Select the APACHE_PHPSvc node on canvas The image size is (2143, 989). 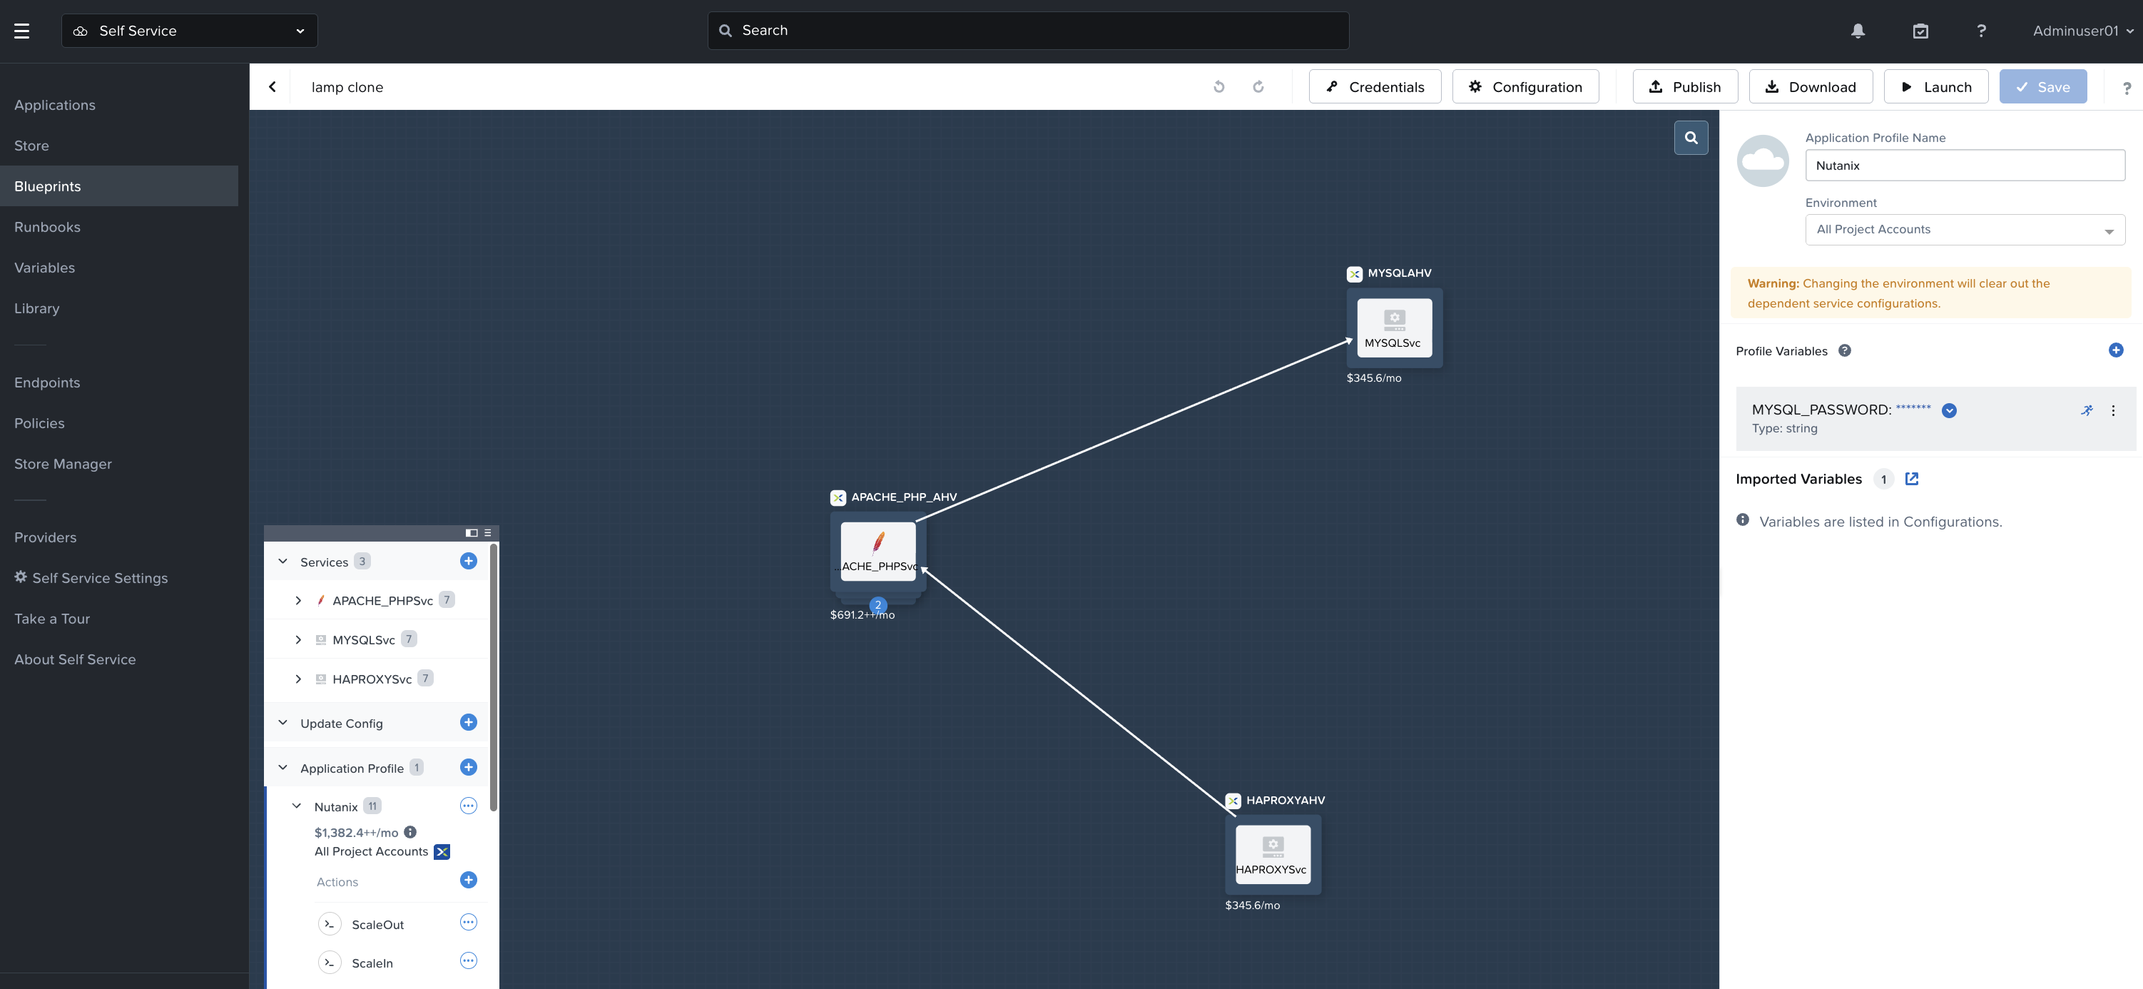pos(877,552)
